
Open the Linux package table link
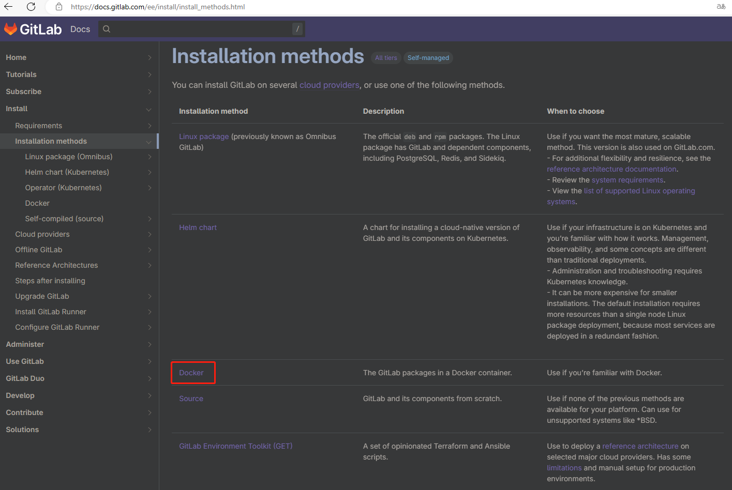[x=204, y=136]
